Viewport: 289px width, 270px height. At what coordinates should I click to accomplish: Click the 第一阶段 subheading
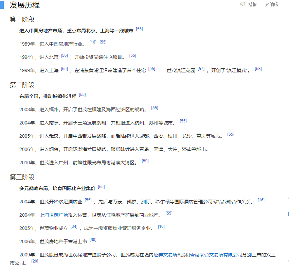(22, 19)
